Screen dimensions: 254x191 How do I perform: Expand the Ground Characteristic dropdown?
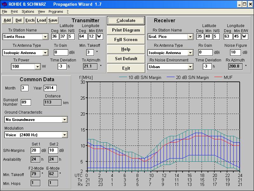[65, 120]
